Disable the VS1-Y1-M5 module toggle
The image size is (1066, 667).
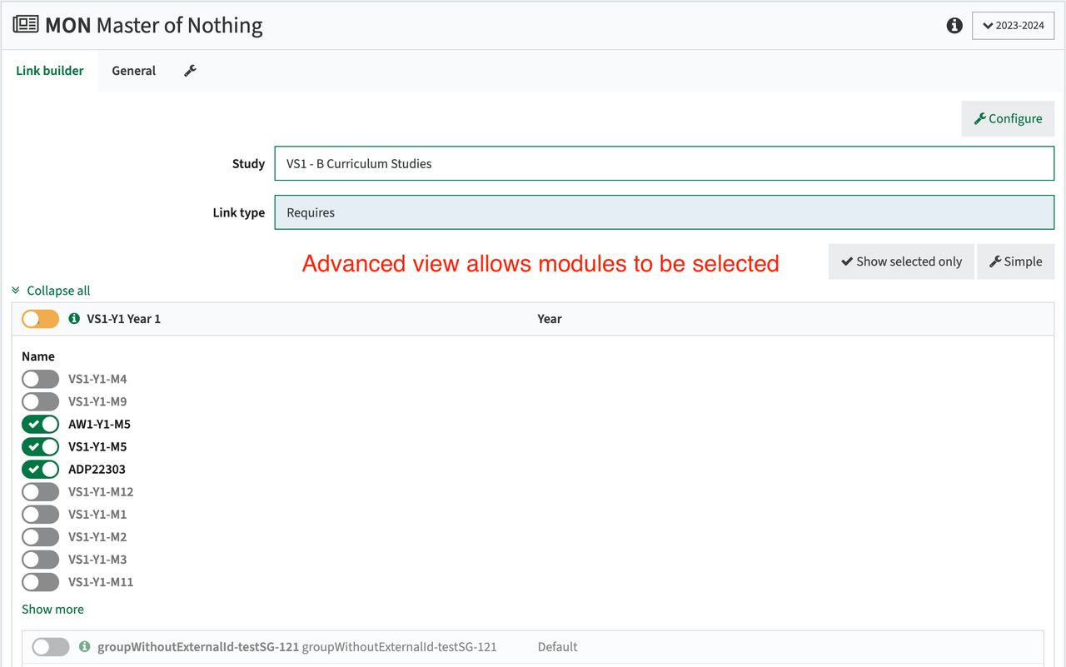pyautogui.click(x=41, y=446)
